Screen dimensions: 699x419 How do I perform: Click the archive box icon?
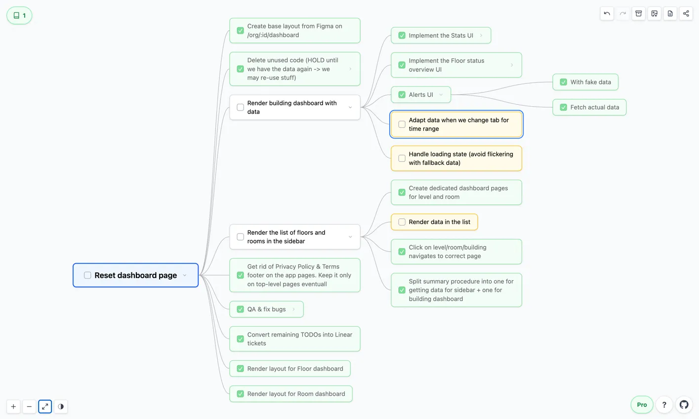coord(638,14)
